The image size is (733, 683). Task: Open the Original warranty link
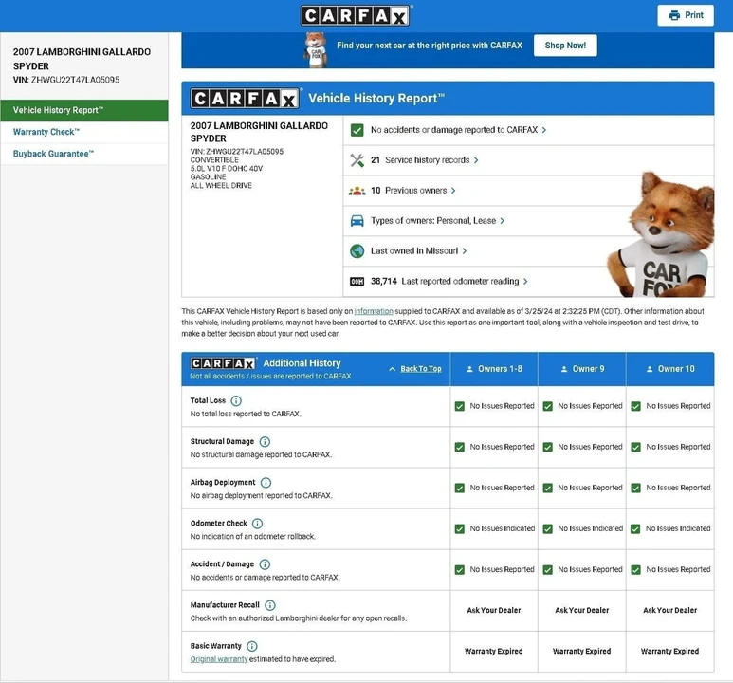pyautogui.click(x=219, y=659)
